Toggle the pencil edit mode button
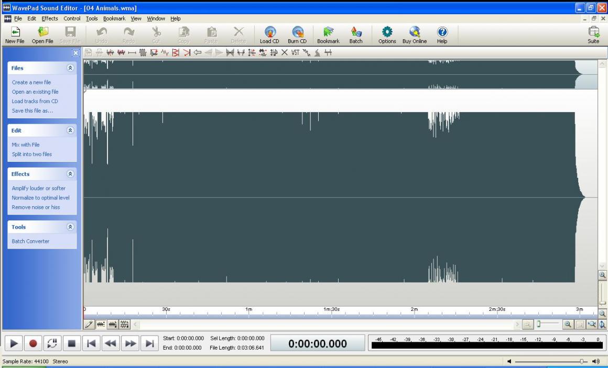 point(89,325)
